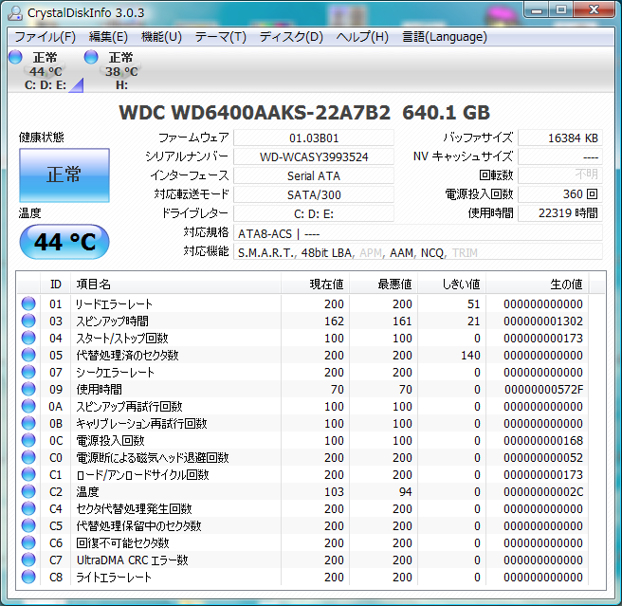Open the ファイル(F) menu
This screenshot has width=622, height=606.
coord(45,37)
